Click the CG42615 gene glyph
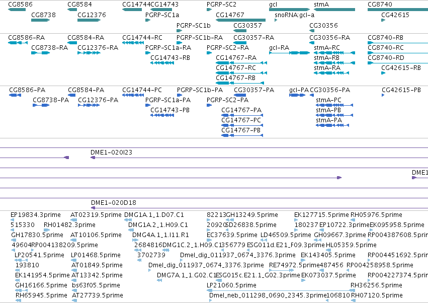428x303 pixels. [x=383, y=20]
